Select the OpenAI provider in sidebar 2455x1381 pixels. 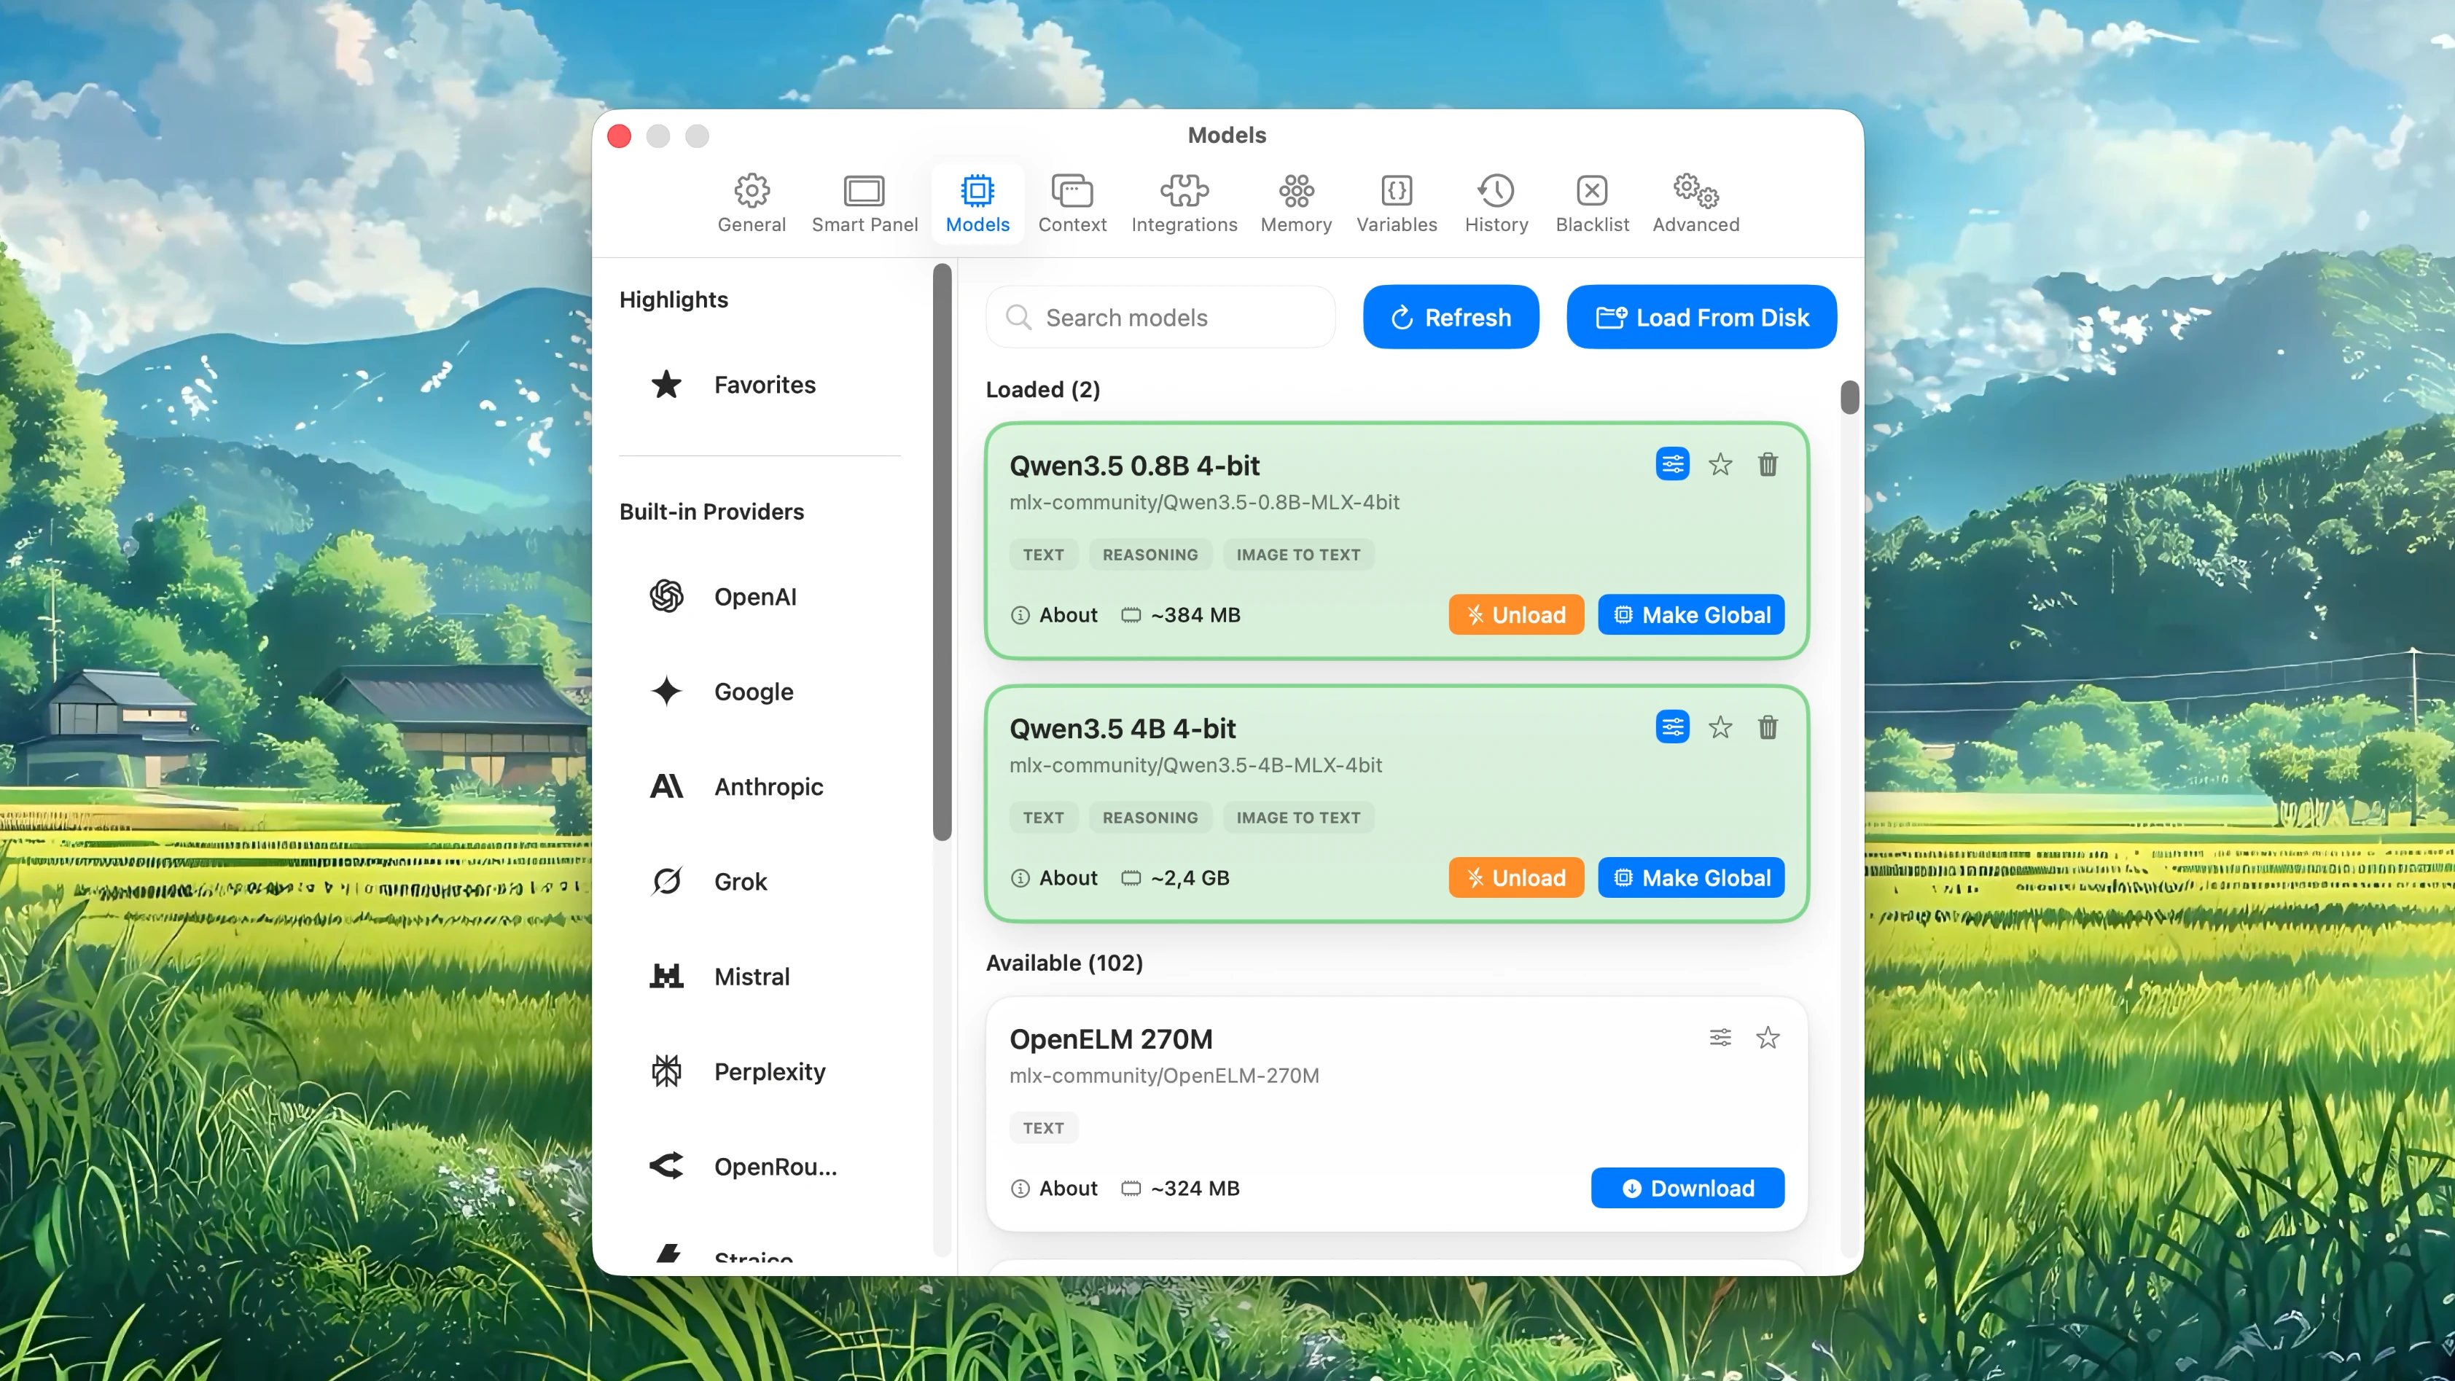coord(756,595)
